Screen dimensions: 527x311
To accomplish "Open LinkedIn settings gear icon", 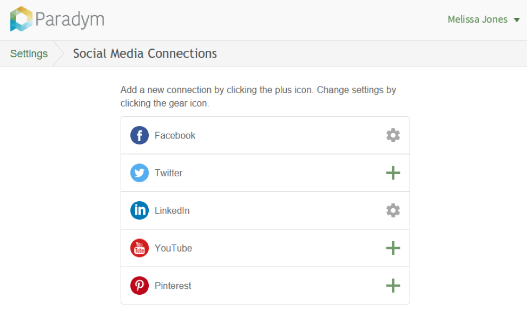I will click(x=393, y=210).
